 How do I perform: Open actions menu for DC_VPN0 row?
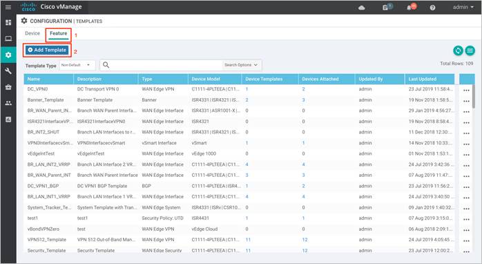pos(466,90)
